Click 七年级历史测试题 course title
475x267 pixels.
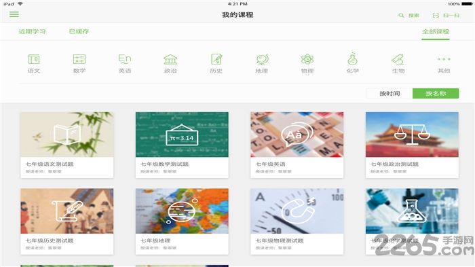tap(50, 241)
